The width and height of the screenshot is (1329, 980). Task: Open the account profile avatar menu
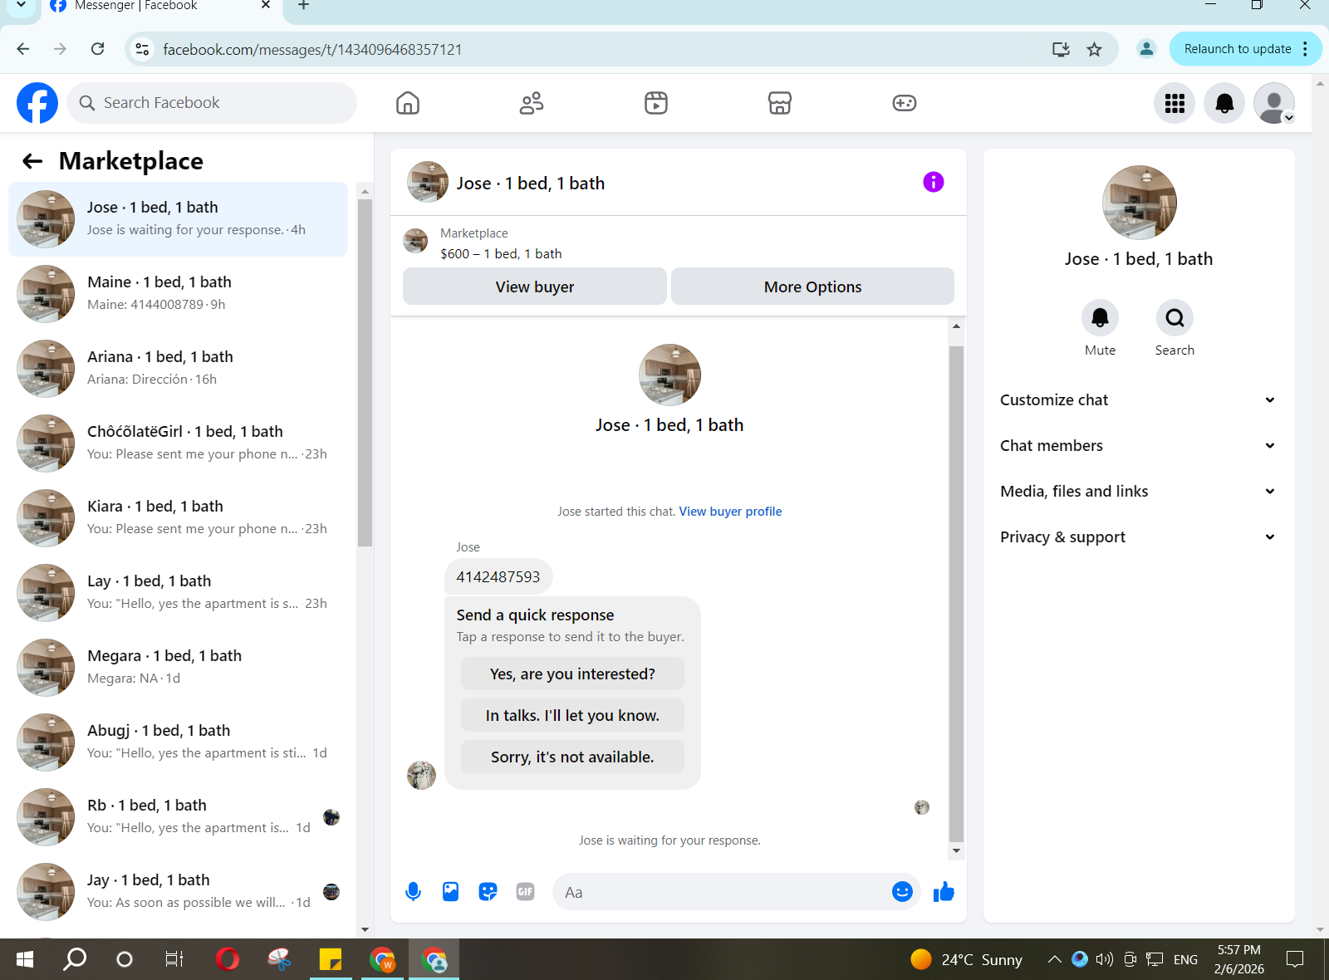(x=1274, y=103)
